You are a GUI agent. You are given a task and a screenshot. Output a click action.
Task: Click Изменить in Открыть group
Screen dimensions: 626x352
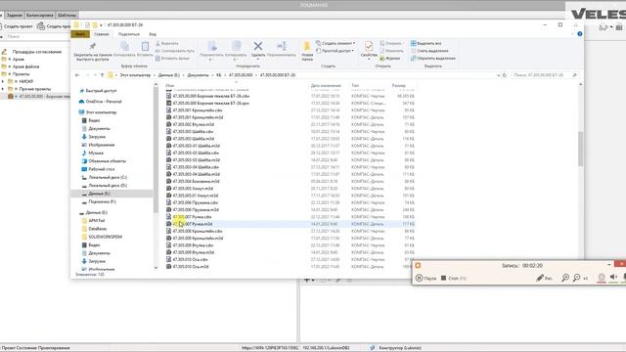(x=391, y=51)
